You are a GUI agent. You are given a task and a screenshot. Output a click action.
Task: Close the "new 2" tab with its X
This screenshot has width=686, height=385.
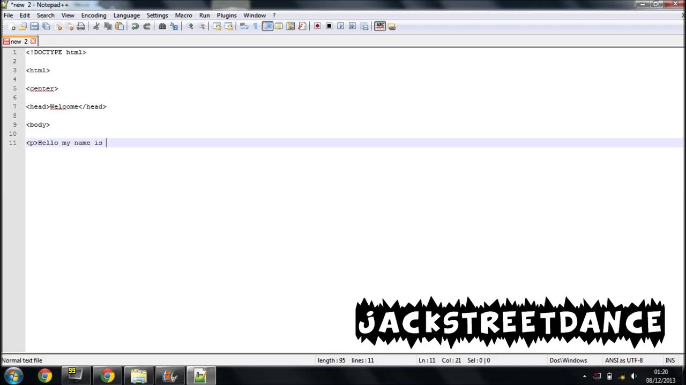click(33, 41)
